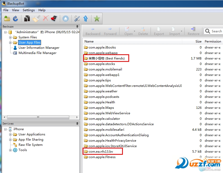Select the com.apple.weather folder
This screenshot has height=173, width=223.
pos(103,91)
